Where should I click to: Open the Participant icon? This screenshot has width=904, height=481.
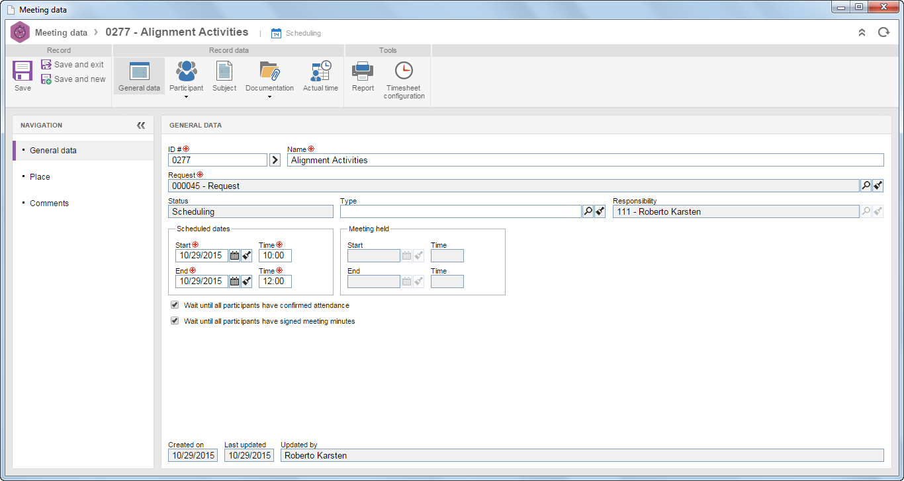[x=186, y=71]
